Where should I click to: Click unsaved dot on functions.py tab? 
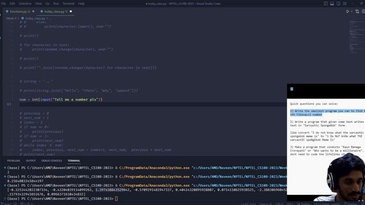click(33, 11)
